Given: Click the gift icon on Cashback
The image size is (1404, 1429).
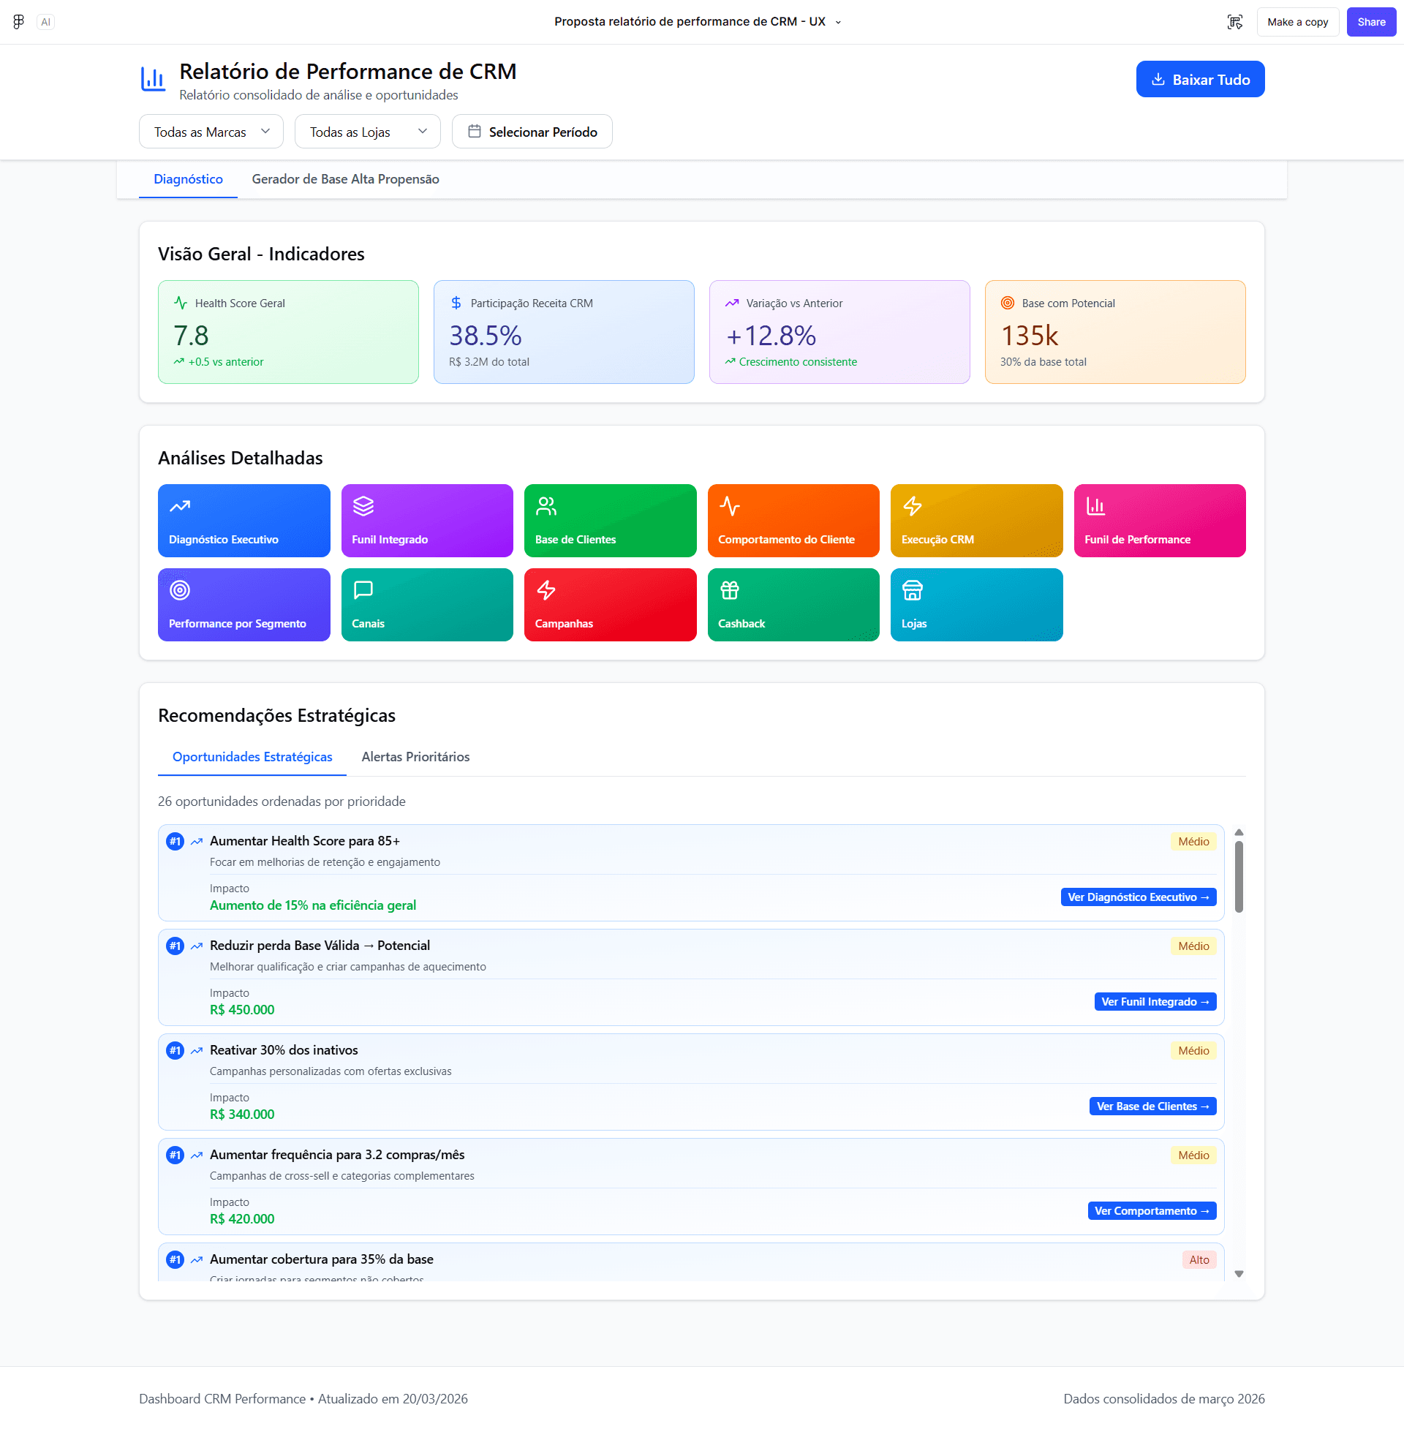Looking at the screenshot, I should click(x=729, y=590).
